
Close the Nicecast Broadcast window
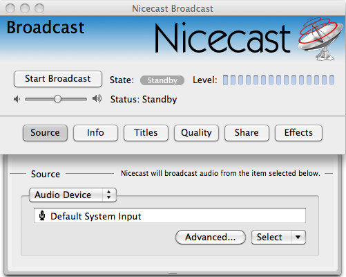(x=10, y=8)
